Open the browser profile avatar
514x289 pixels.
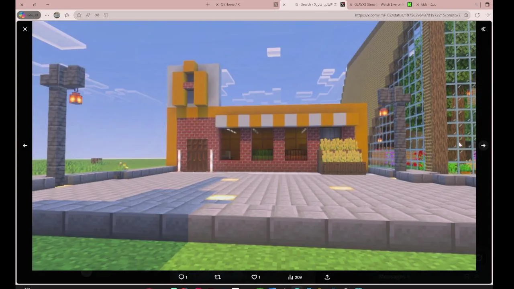click(57, 15)
